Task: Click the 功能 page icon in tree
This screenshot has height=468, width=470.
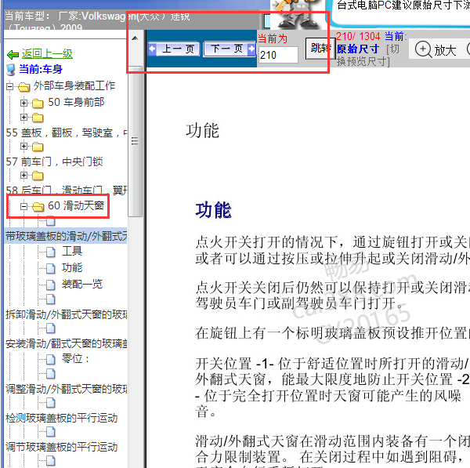Action: 50,268
